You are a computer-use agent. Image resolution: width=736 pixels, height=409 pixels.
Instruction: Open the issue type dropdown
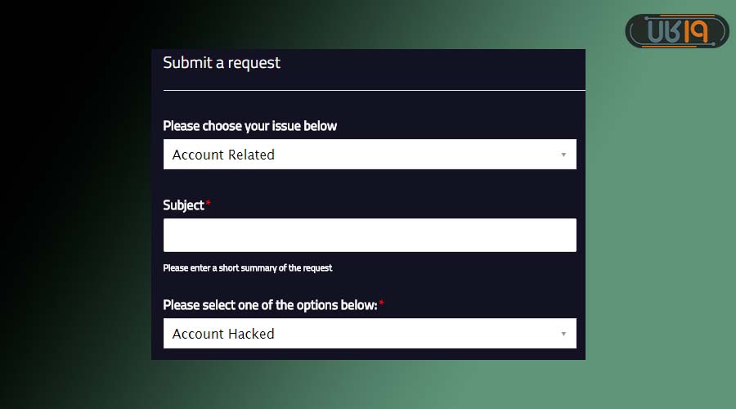pyautogui.click(x=370, y=155)
